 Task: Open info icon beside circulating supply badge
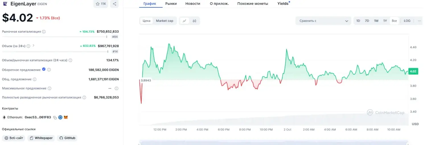[49, 70]
